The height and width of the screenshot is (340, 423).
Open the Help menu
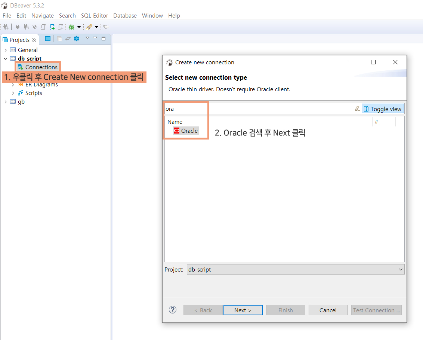click(x=174, y=16)
